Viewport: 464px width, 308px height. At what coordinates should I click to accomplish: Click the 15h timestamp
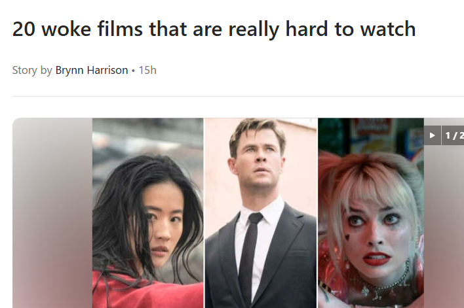point(147,70)
